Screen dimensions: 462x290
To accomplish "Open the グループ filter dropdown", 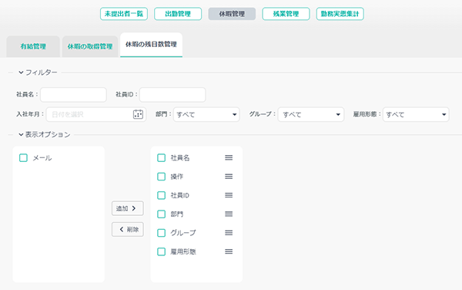I will 311,114.
